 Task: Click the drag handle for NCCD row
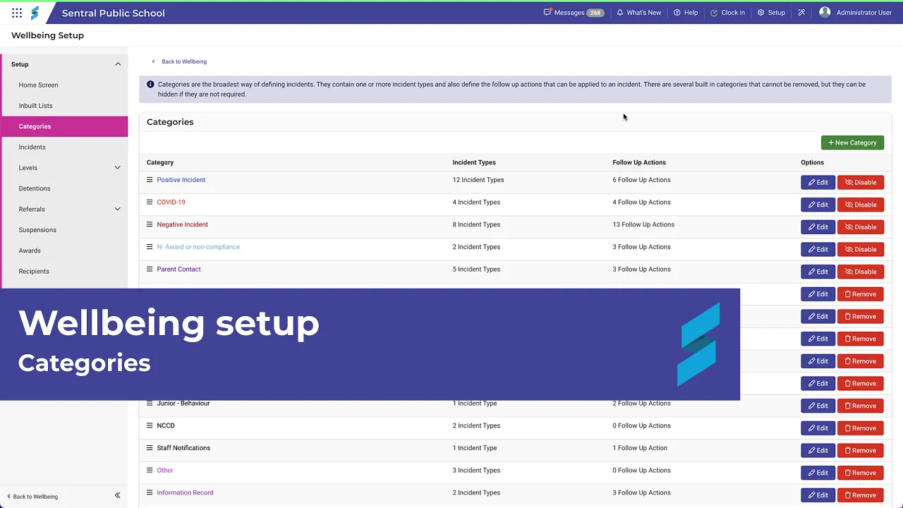pos(150,425)
